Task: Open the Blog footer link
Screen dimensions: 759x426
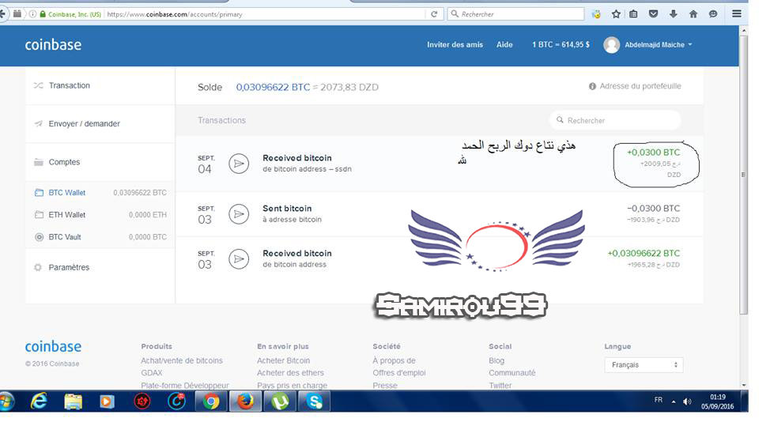Action: 497,360
